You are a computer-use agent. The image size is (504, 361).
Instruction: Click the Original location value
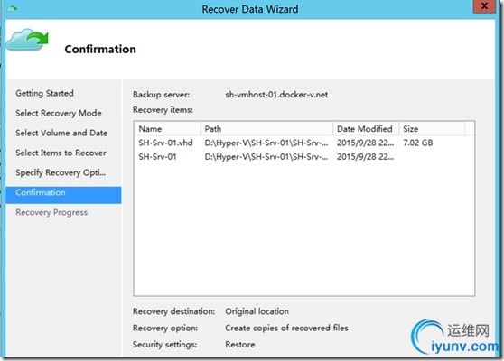tap(257, 311)
